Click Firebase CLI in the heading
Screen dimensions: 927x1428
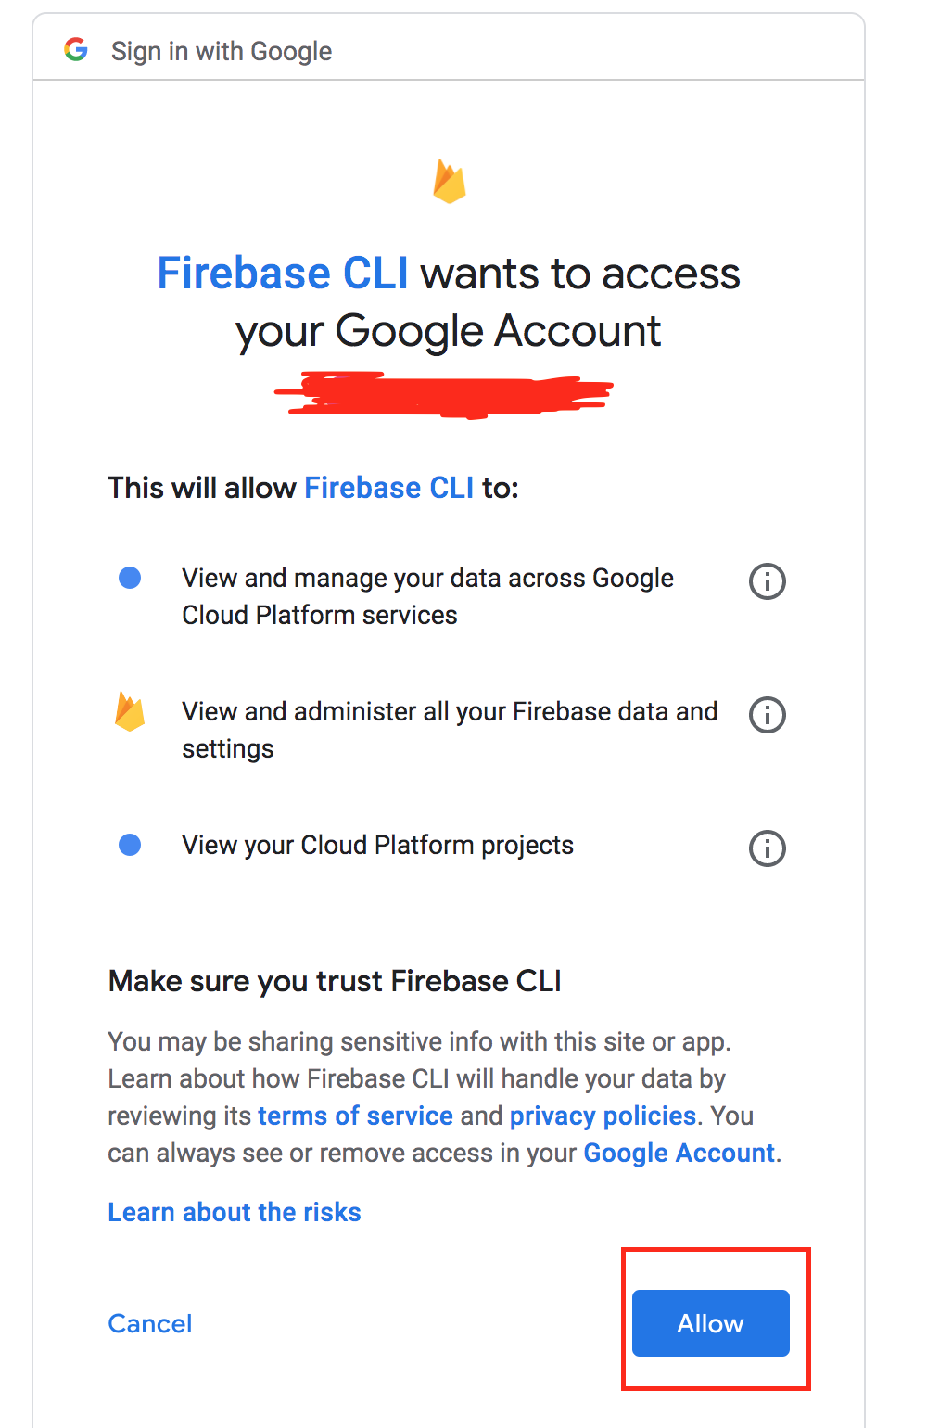point(283,273)
